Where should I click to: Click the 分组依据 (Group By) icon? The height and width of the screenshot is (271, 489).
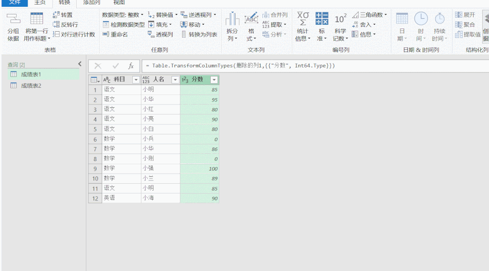click(x=14, y=19)
